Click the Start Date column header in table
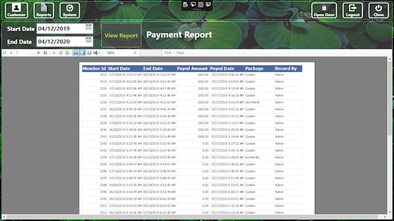The width and height of the screenshot is (394, 221). pos(125,68)
